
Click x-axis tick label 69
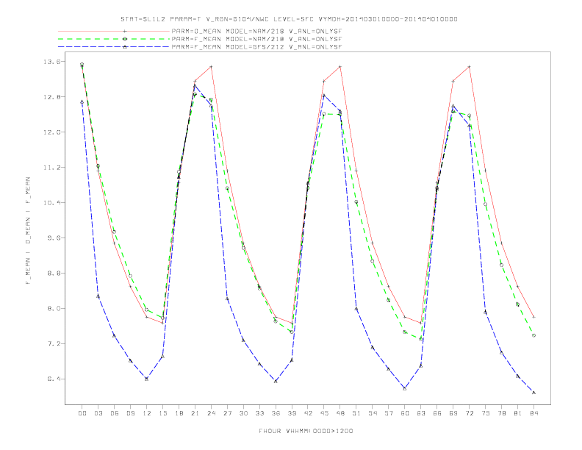pyautogui.click(x=453, y=413)
